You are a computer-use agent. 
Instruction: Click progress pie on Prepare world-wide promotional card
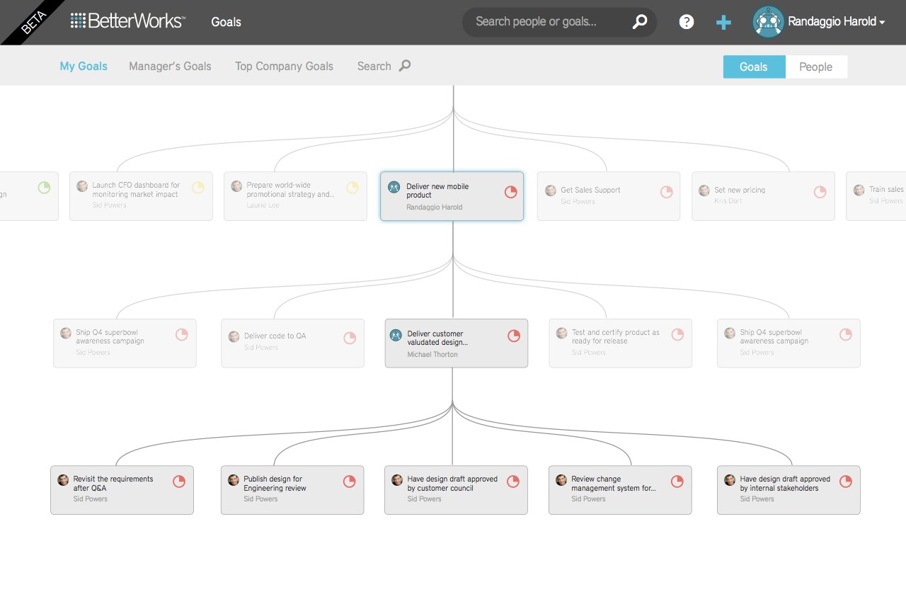pos(352,188)
